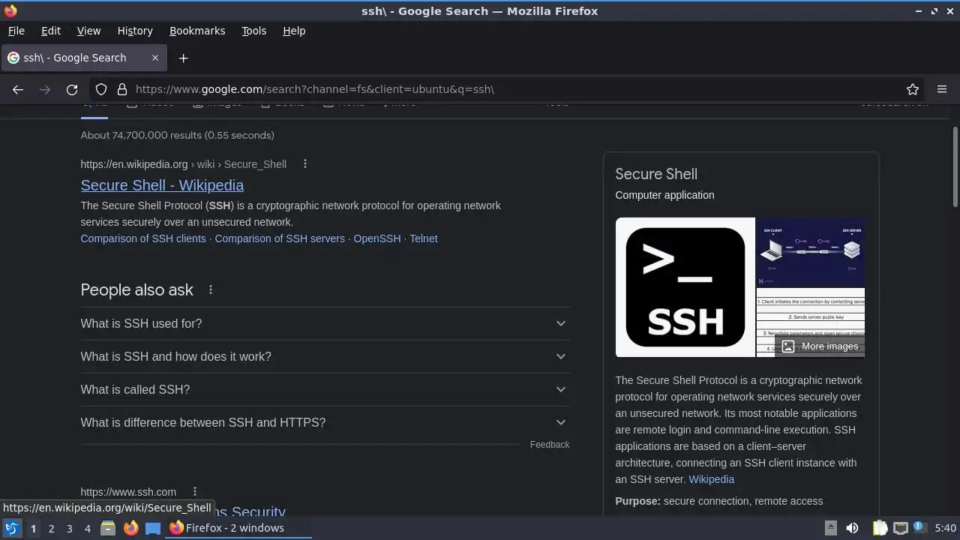This screenshot has height=540, width=960.
Task: Launch the file manager from the panel
Action: 108,528
